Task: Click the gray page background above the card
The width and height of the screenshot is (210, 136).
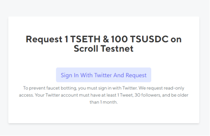Action: 103,8
